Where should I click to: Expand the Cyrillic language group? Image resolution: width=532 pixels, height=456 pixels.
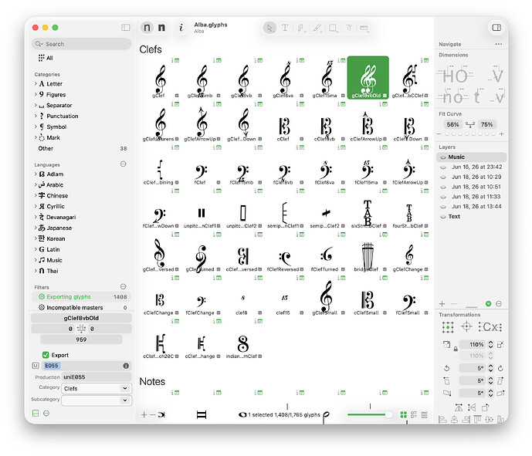tap(36, 206)
